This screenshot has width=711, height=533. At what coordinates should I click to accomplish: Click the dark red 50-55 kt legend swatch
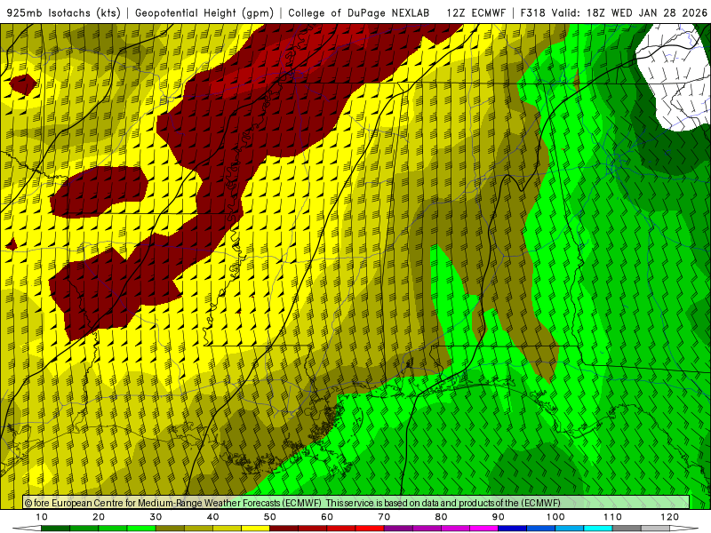click(284, 529)
